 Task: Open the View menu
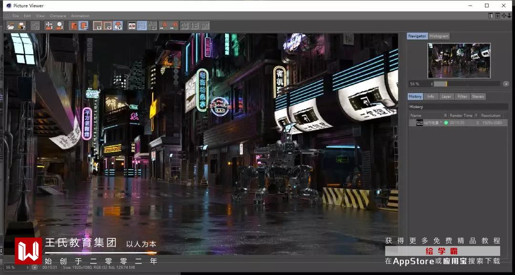coord(41,16)
